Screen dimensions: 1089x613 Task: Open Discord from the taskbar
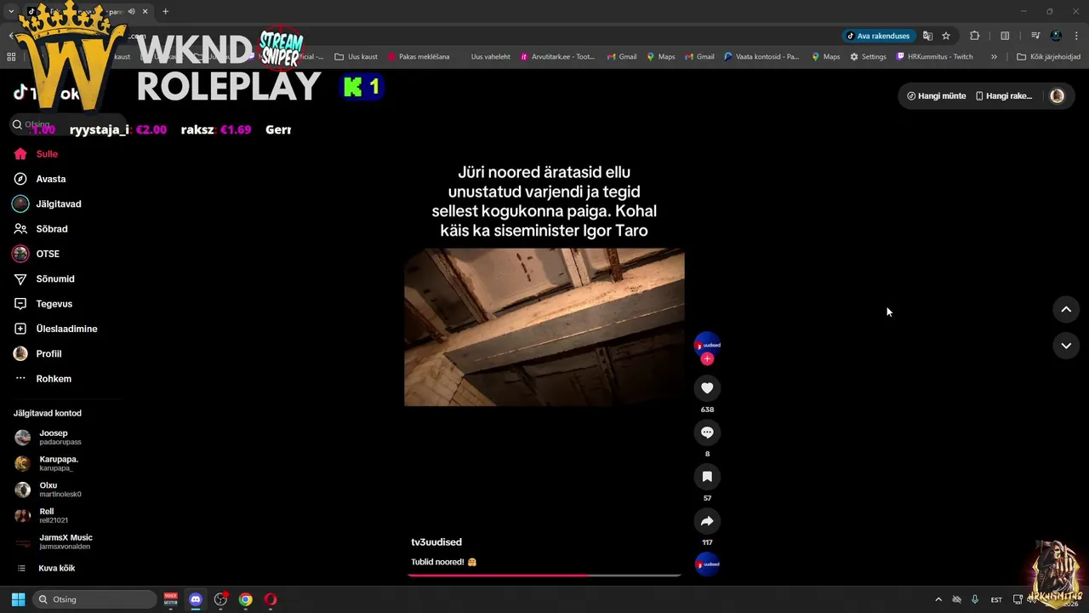click(196, 599)
